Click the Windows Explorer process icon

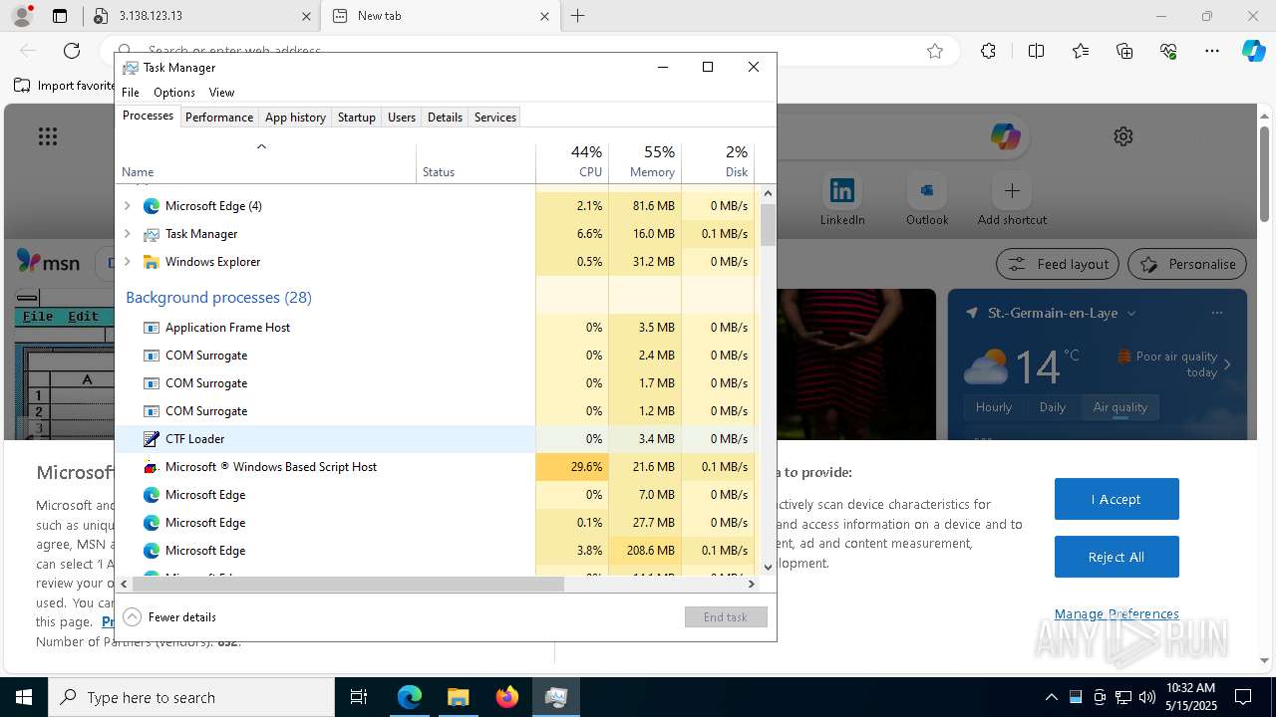tap(152, 262)
